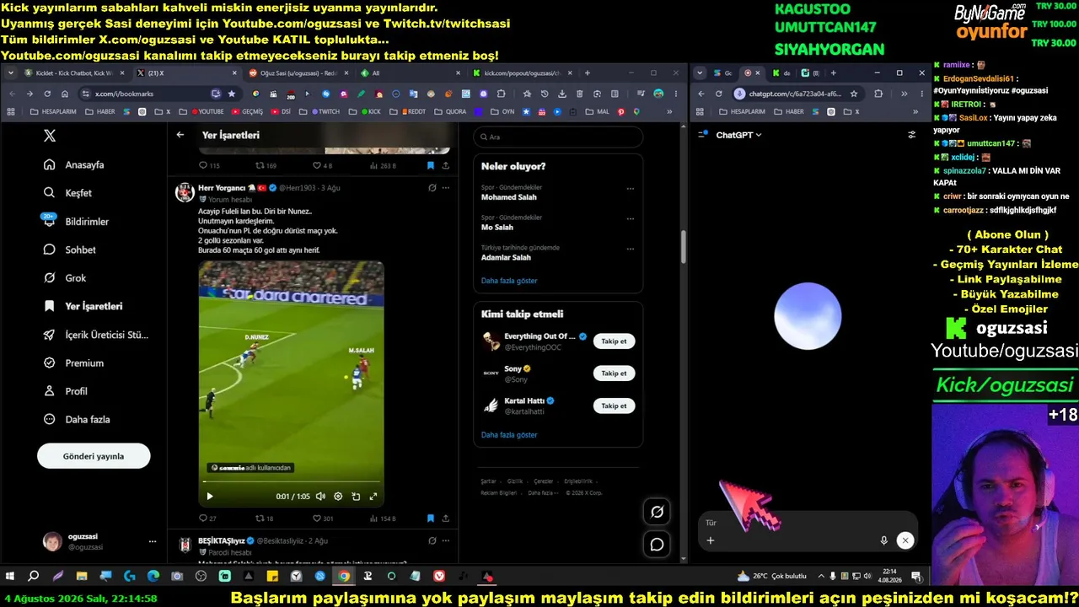Follow the Kartal Hattı account
Viewport: 1079px width, 607px height.
614,406
